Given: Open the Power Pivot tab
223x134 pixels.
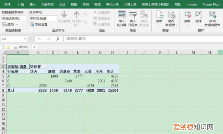Looking at the screenshot, I should click(211, 4).
